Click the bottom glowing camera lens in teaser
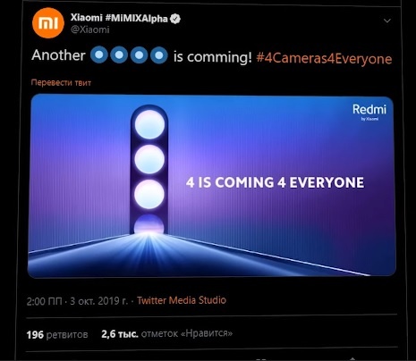416x361 pixels. (149, 225)
